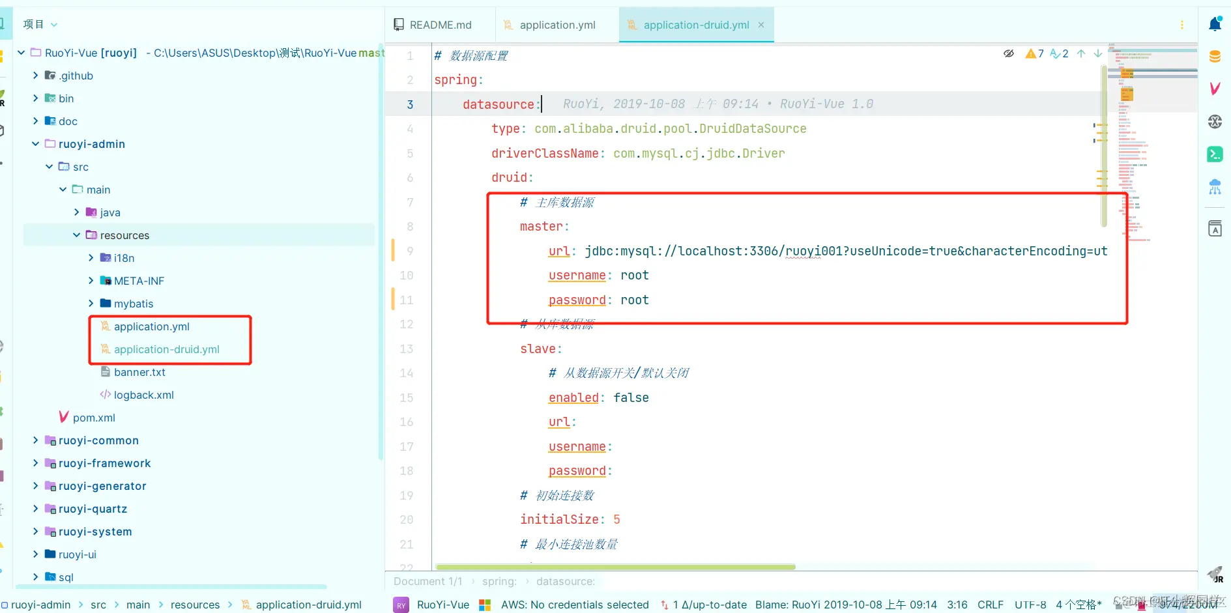Click the horizontal editor scrollbar

point(615,567)
